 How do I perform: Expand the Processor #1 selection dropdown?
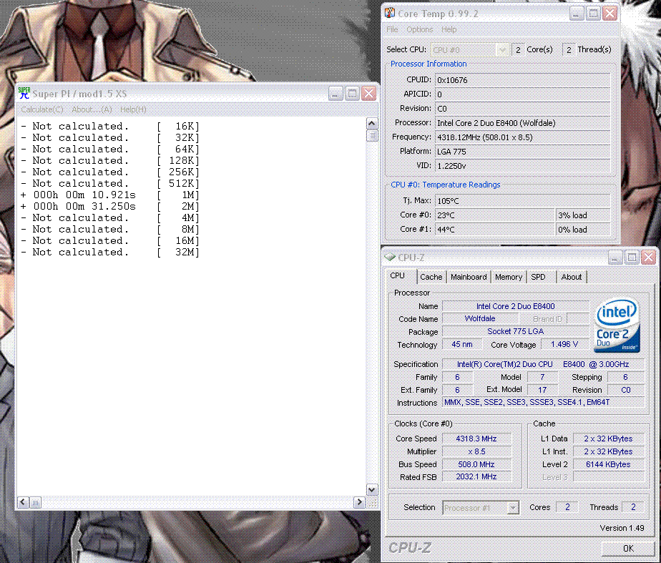[512, 507]
